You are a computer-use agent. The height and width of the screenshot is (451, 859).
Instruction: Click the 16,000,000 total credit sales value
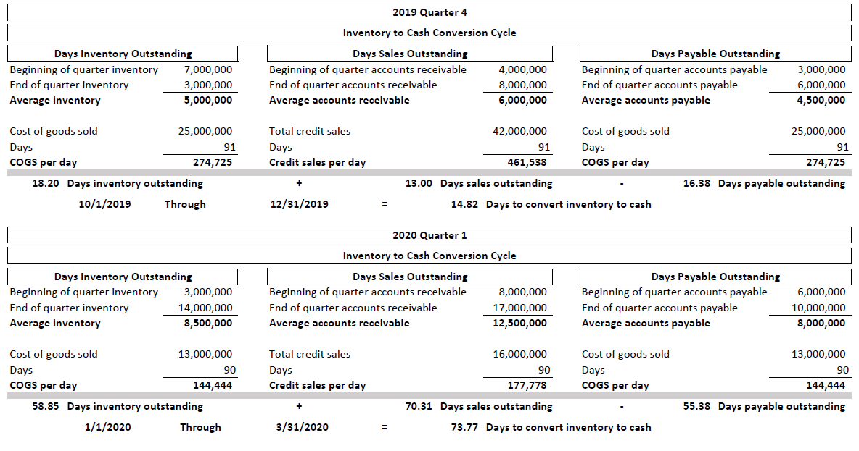click(519, 354)
